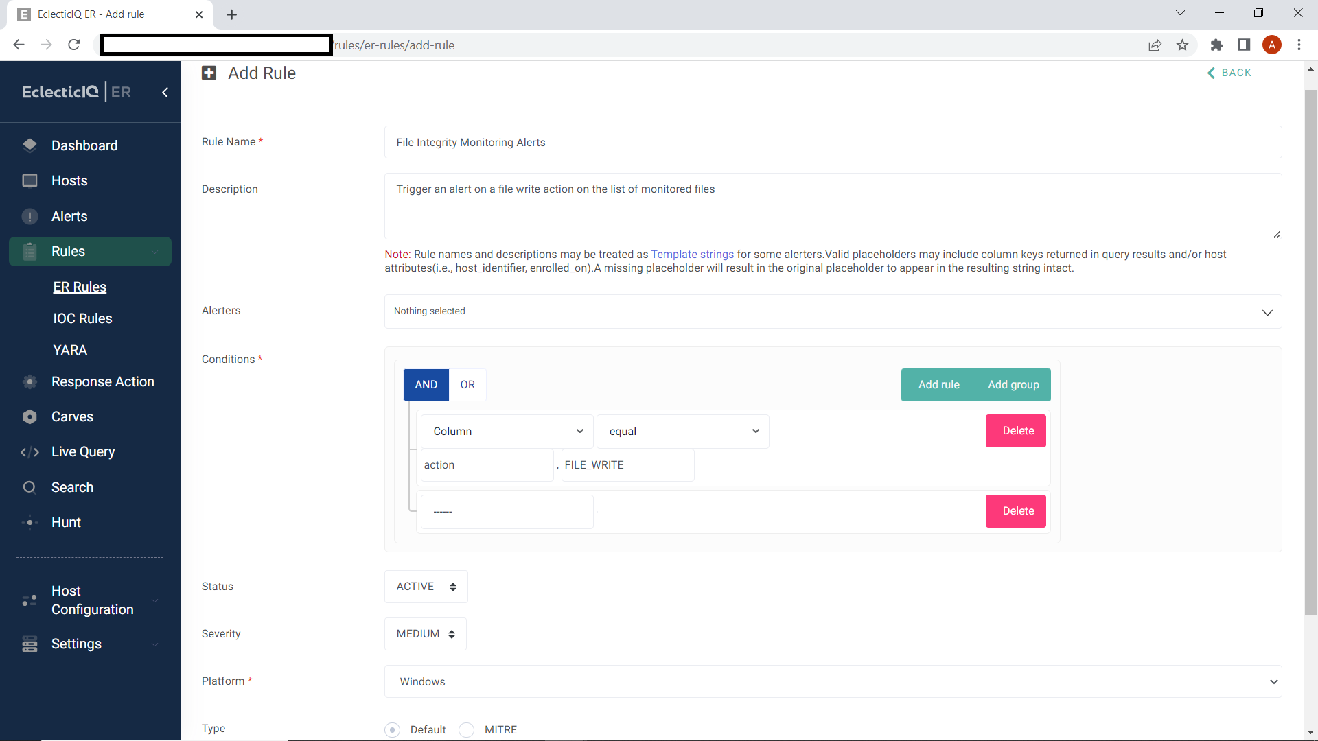This screenshot has width=1318, height=741.
Task: Open the Template strings link
Action: coord(692,254)
